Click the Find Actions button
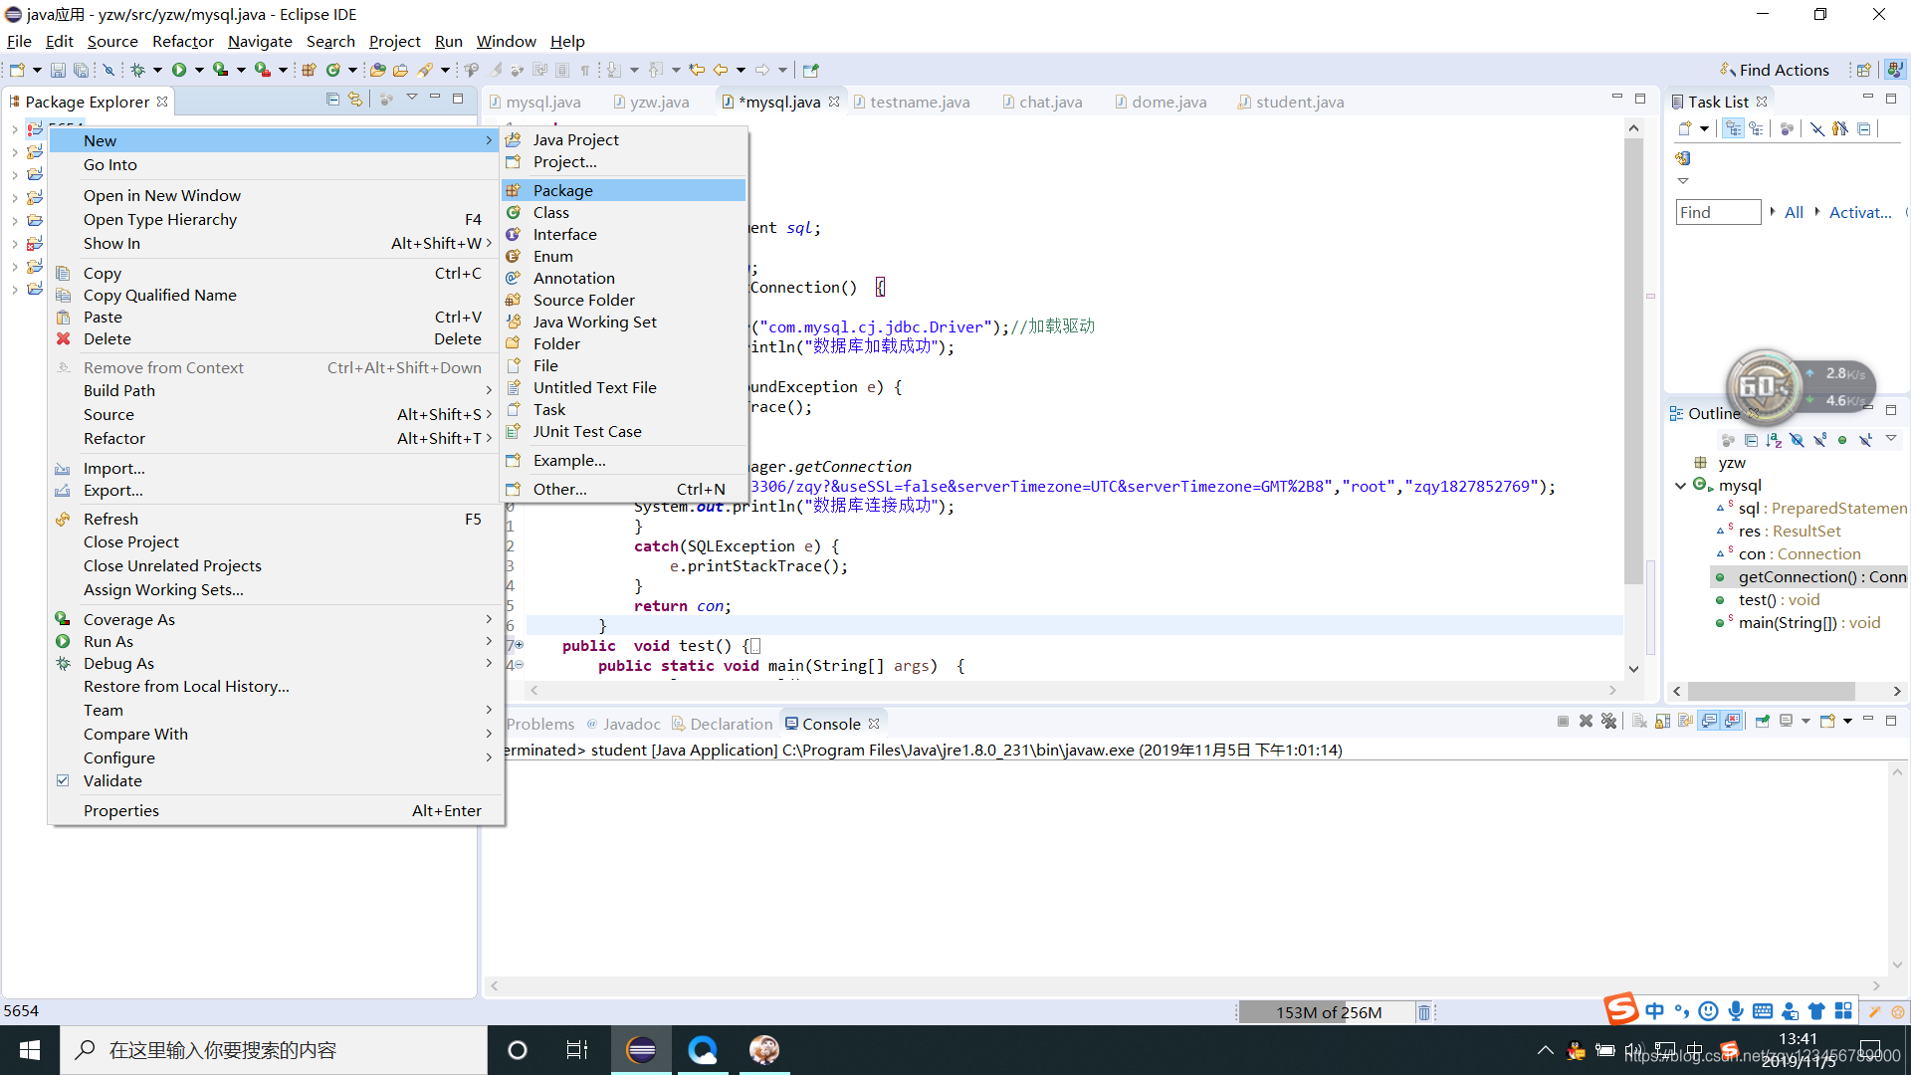This screenshot has height=1075, width=1911. [x=1775, y=70]
